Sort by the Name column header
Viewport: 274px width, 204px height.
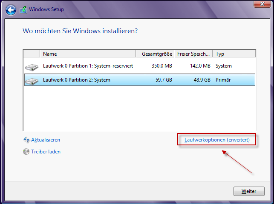click(88, 54)
